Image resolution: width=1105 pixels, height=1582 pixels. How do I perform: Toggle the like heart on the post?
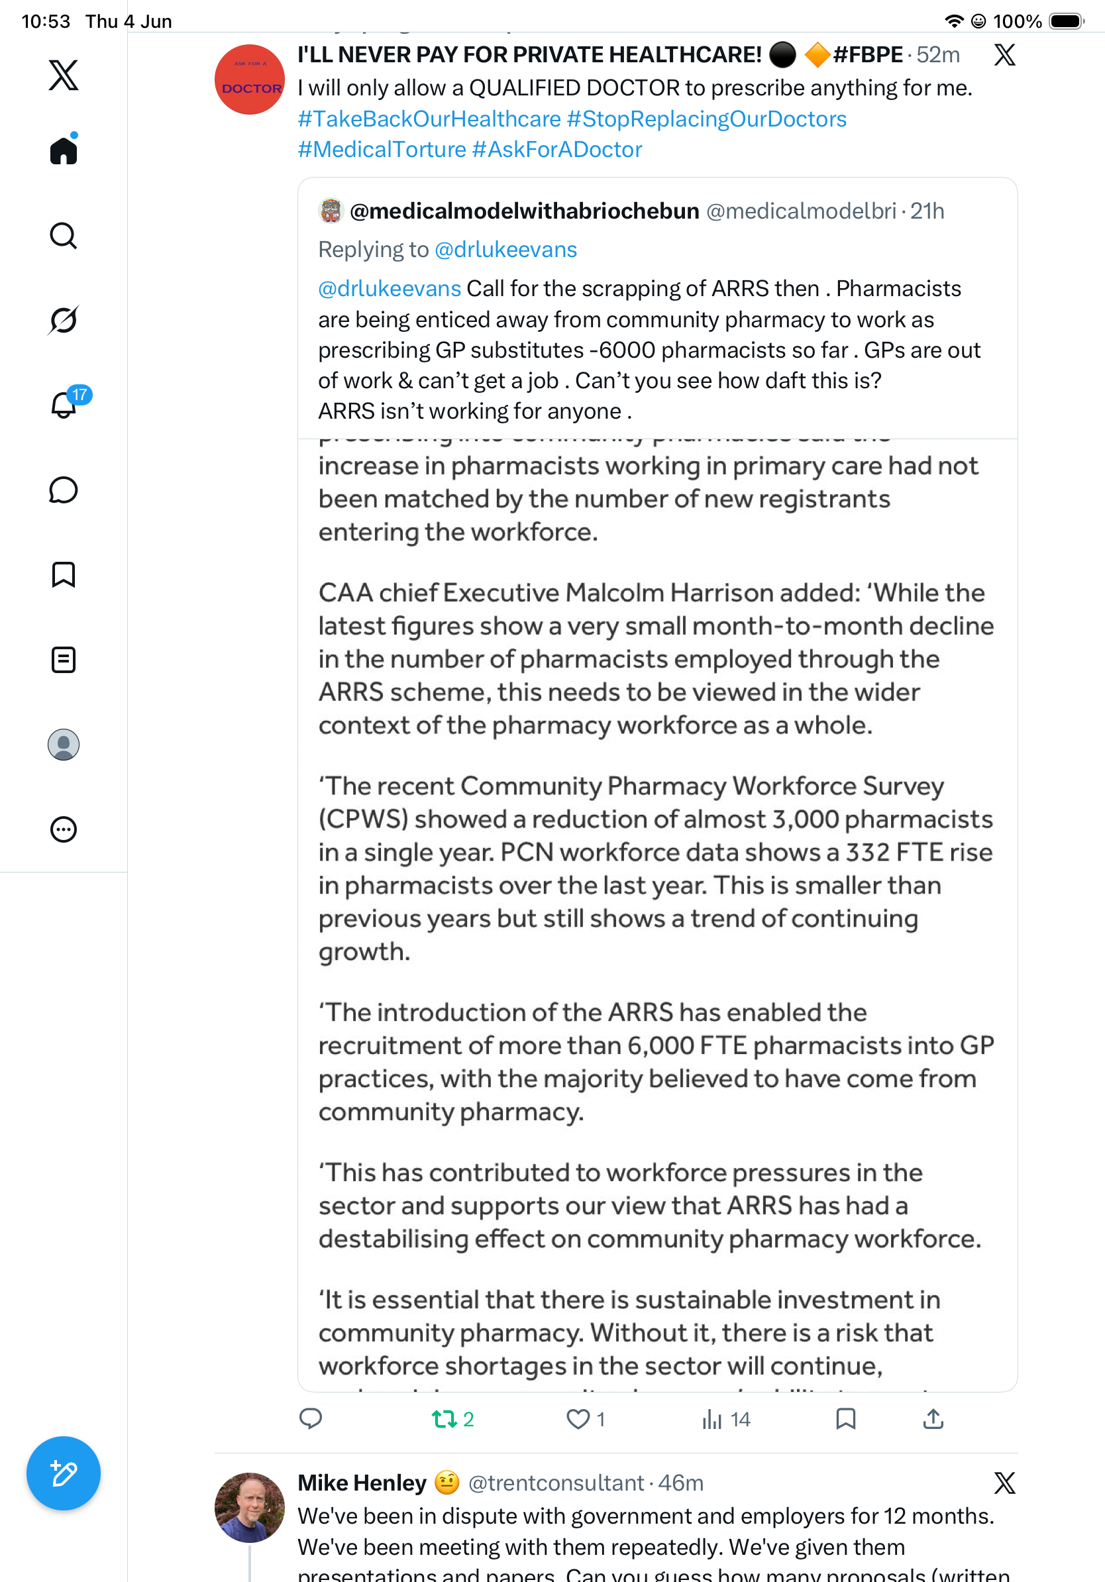coord(585,1419)
